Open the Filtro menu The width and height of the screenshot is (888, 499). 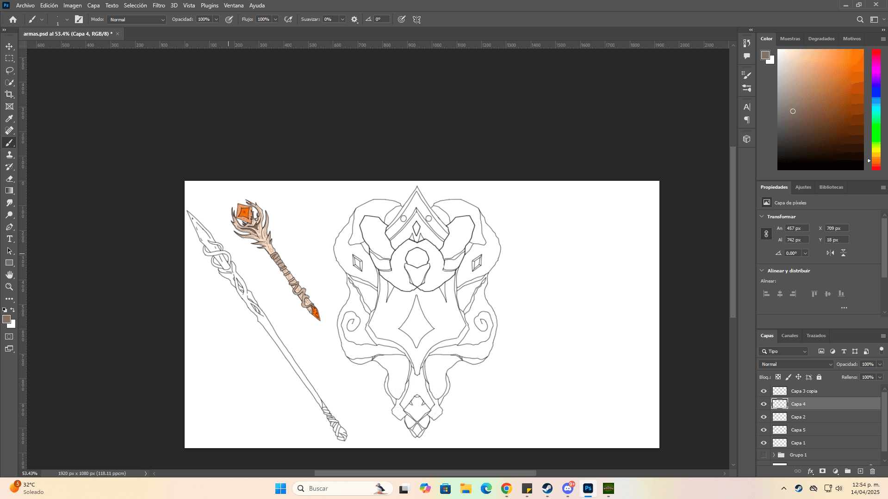pyautogui.click(x=158, y=6)
